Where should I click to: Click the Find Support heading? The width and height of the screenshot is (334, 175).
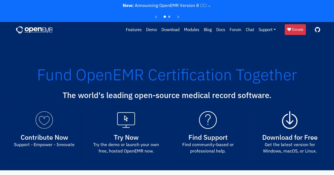208,137
